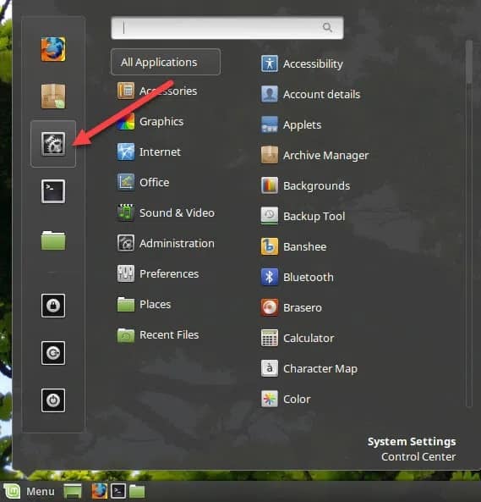Click the Quit power icon
This screenshot has height=502, width=481.
(53, 400)
